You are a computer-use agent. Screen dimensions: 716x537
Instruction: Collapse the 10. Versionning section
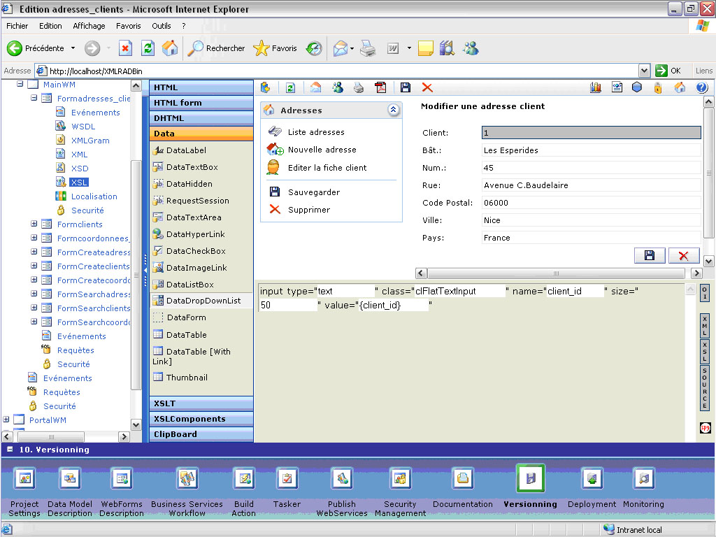10,450
